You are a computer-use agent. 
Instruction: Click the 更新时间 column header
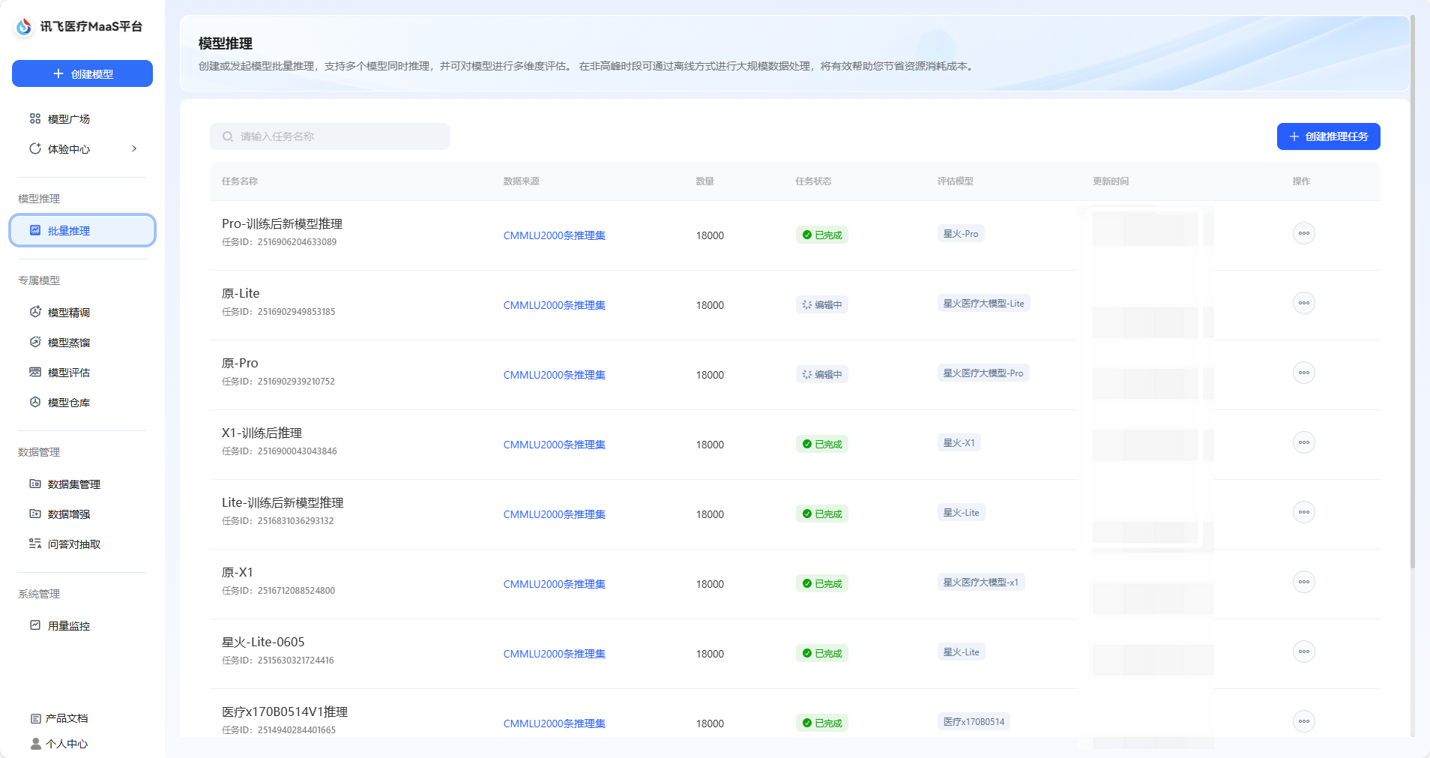(x=1111, y=181)
